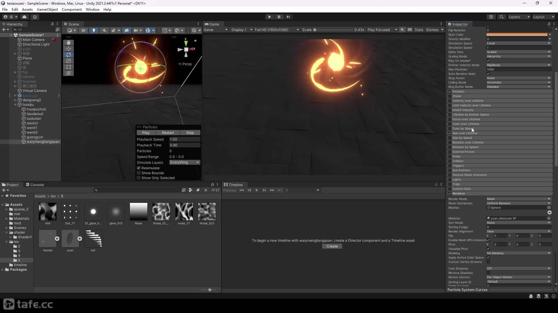Select the Hand view tool in Scene

point(69,43)
